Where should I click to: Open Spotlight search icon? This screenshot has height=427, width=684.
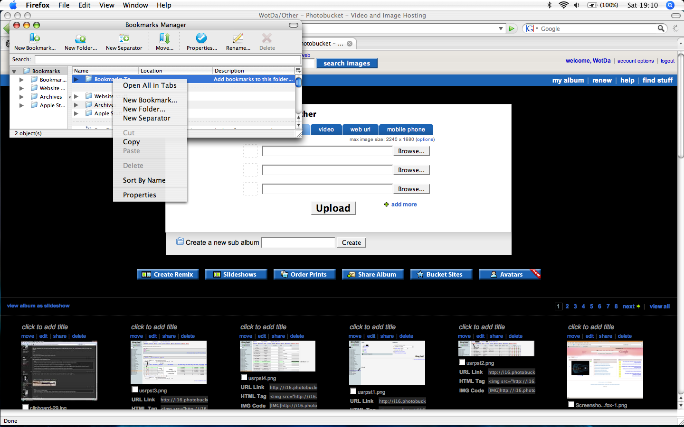pos(670,5)
